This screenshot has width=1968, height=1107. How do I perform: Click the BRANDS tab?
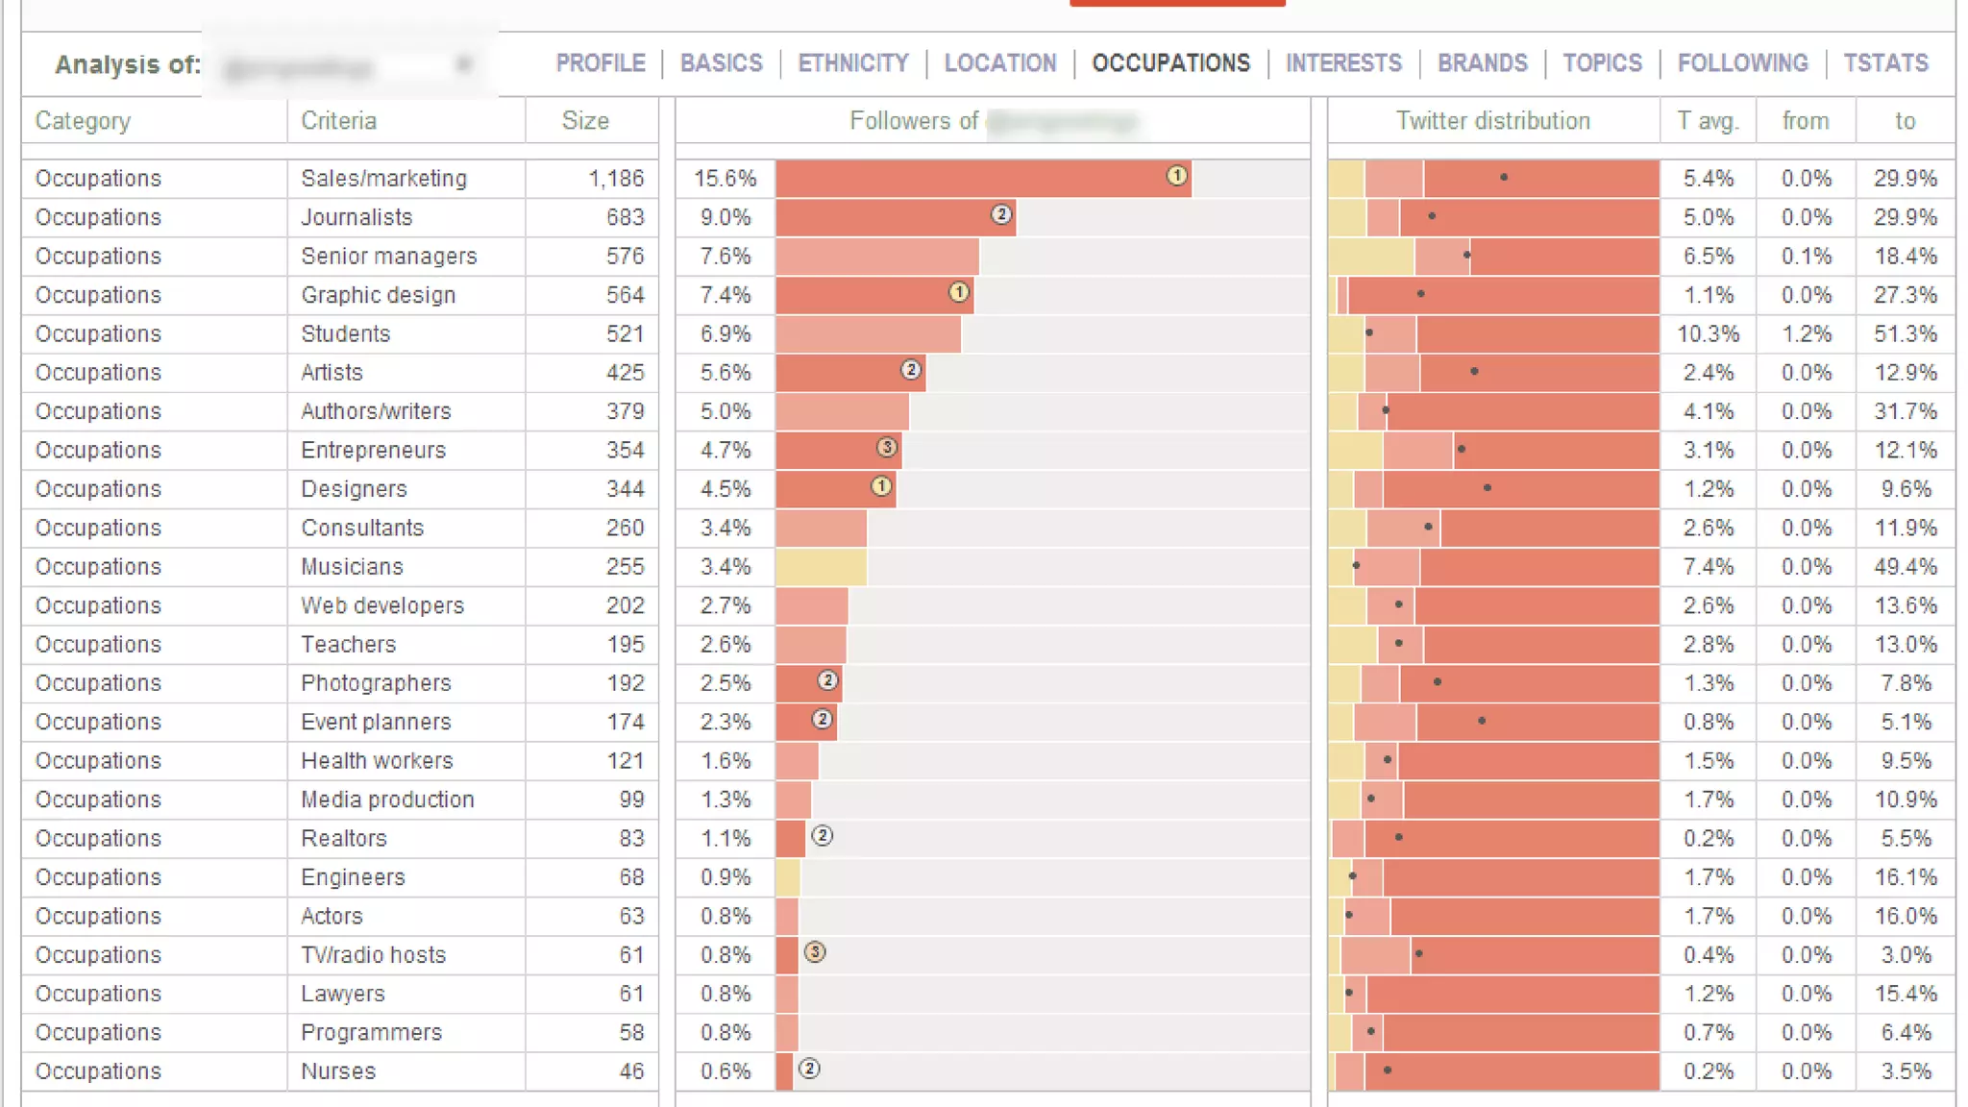(1482, 63)
